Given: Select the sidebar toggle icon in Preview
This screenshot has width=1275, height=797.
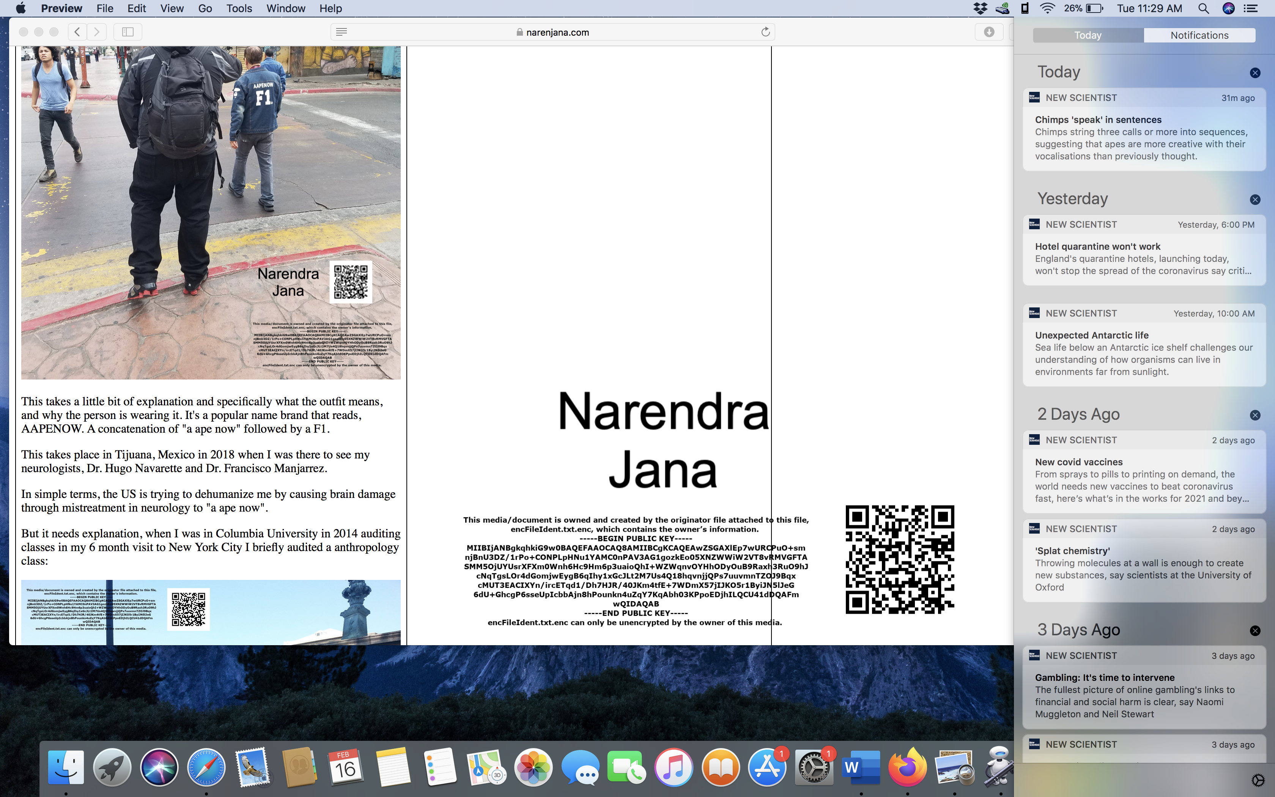Looking at the screenshot, I should coord(127,31).
